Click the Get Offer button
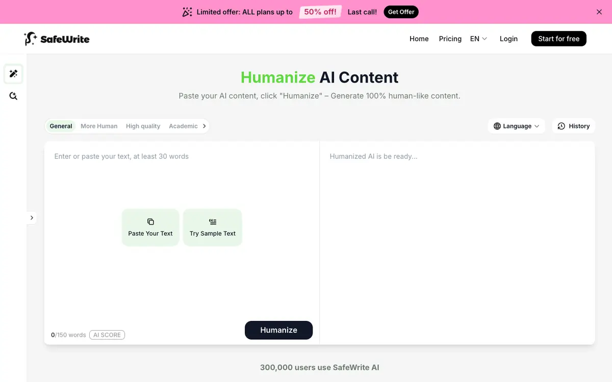Screen dimensions: 612x382 point(401,12)
